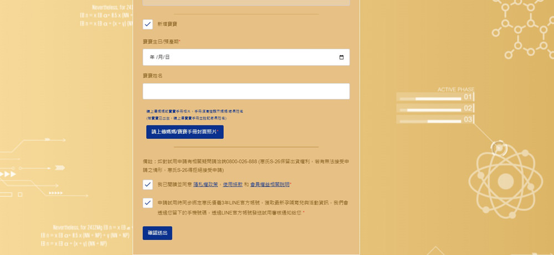Click the small upload instructions text above upload button
This screenshot has width=554, height=255.
[194, 115]
